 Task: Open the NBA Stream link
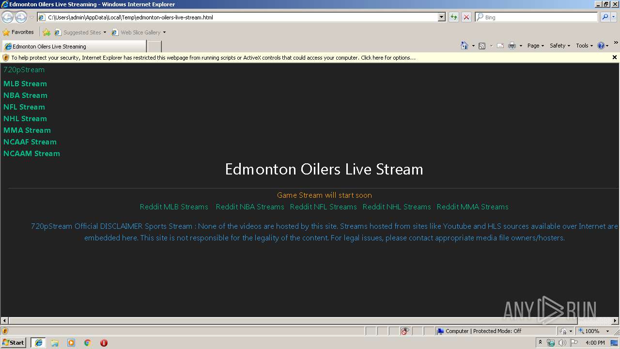25,95
